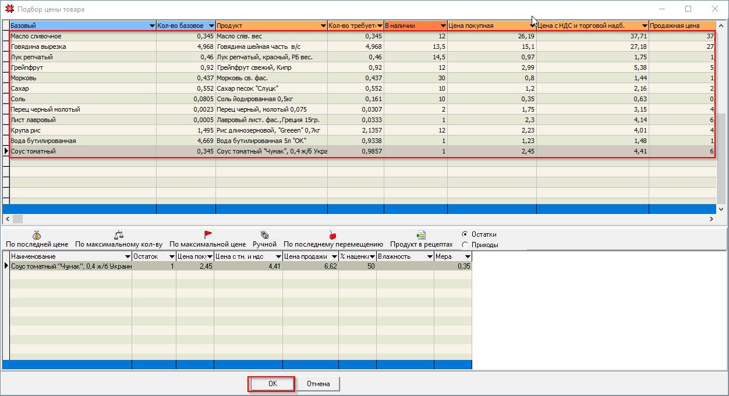Click 'По последнему перемещению' cherry icon
This screenshot has width=729, height=396.
(x=333, y=235)
